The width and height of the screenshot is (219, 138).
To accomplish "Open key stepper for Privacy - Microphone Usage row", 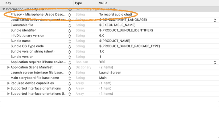I will click(70, 15).
